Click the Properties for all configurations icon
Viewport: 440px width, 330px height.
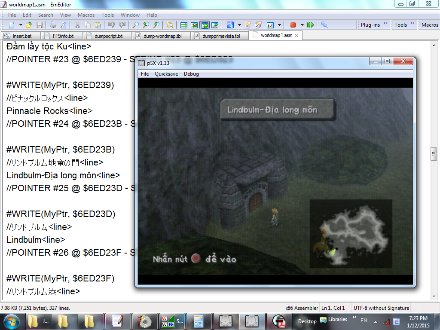(x=258, y=25)
